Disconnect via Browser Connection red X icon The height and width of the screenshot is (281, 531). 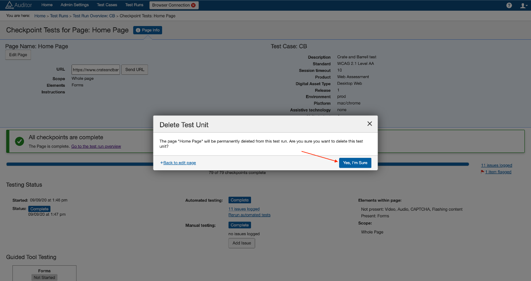tap(194, 5)
